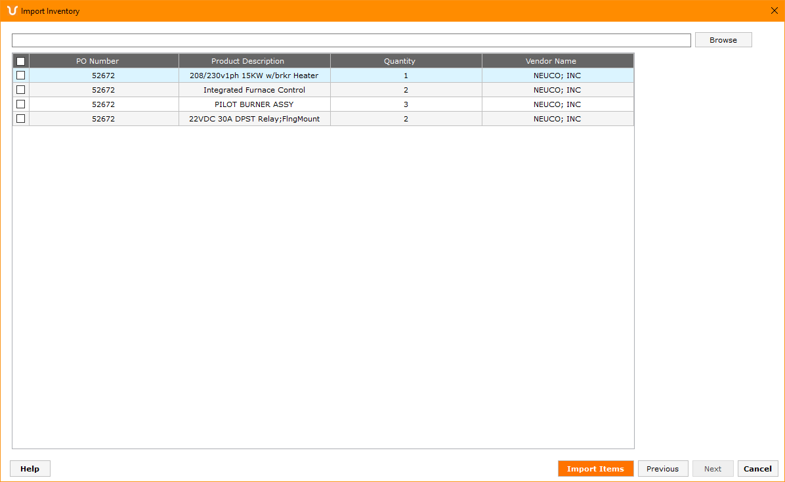Viewport: 785px width, 482px height.
Task: Go back with the Previous button
Action: (x=662, y=469)
